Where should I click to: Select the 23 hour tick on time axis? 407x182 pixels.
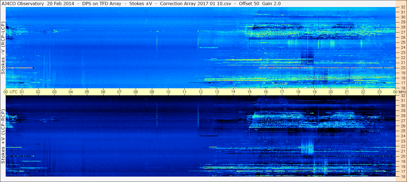[x=379, y=92]
